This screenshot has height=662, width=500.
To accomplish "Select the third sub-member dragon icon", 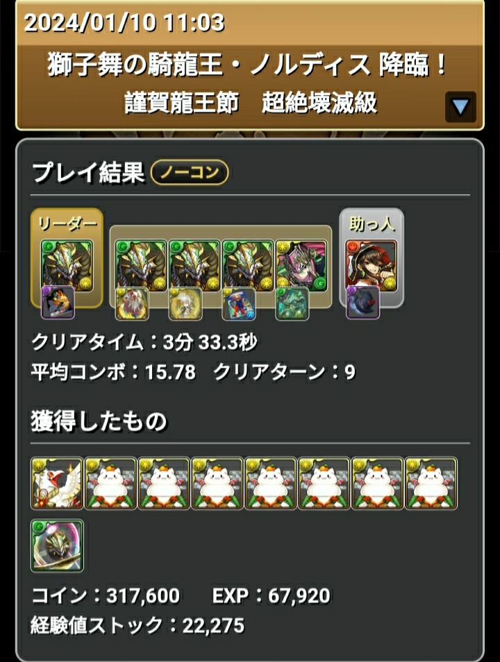I will tap(248, 265).
